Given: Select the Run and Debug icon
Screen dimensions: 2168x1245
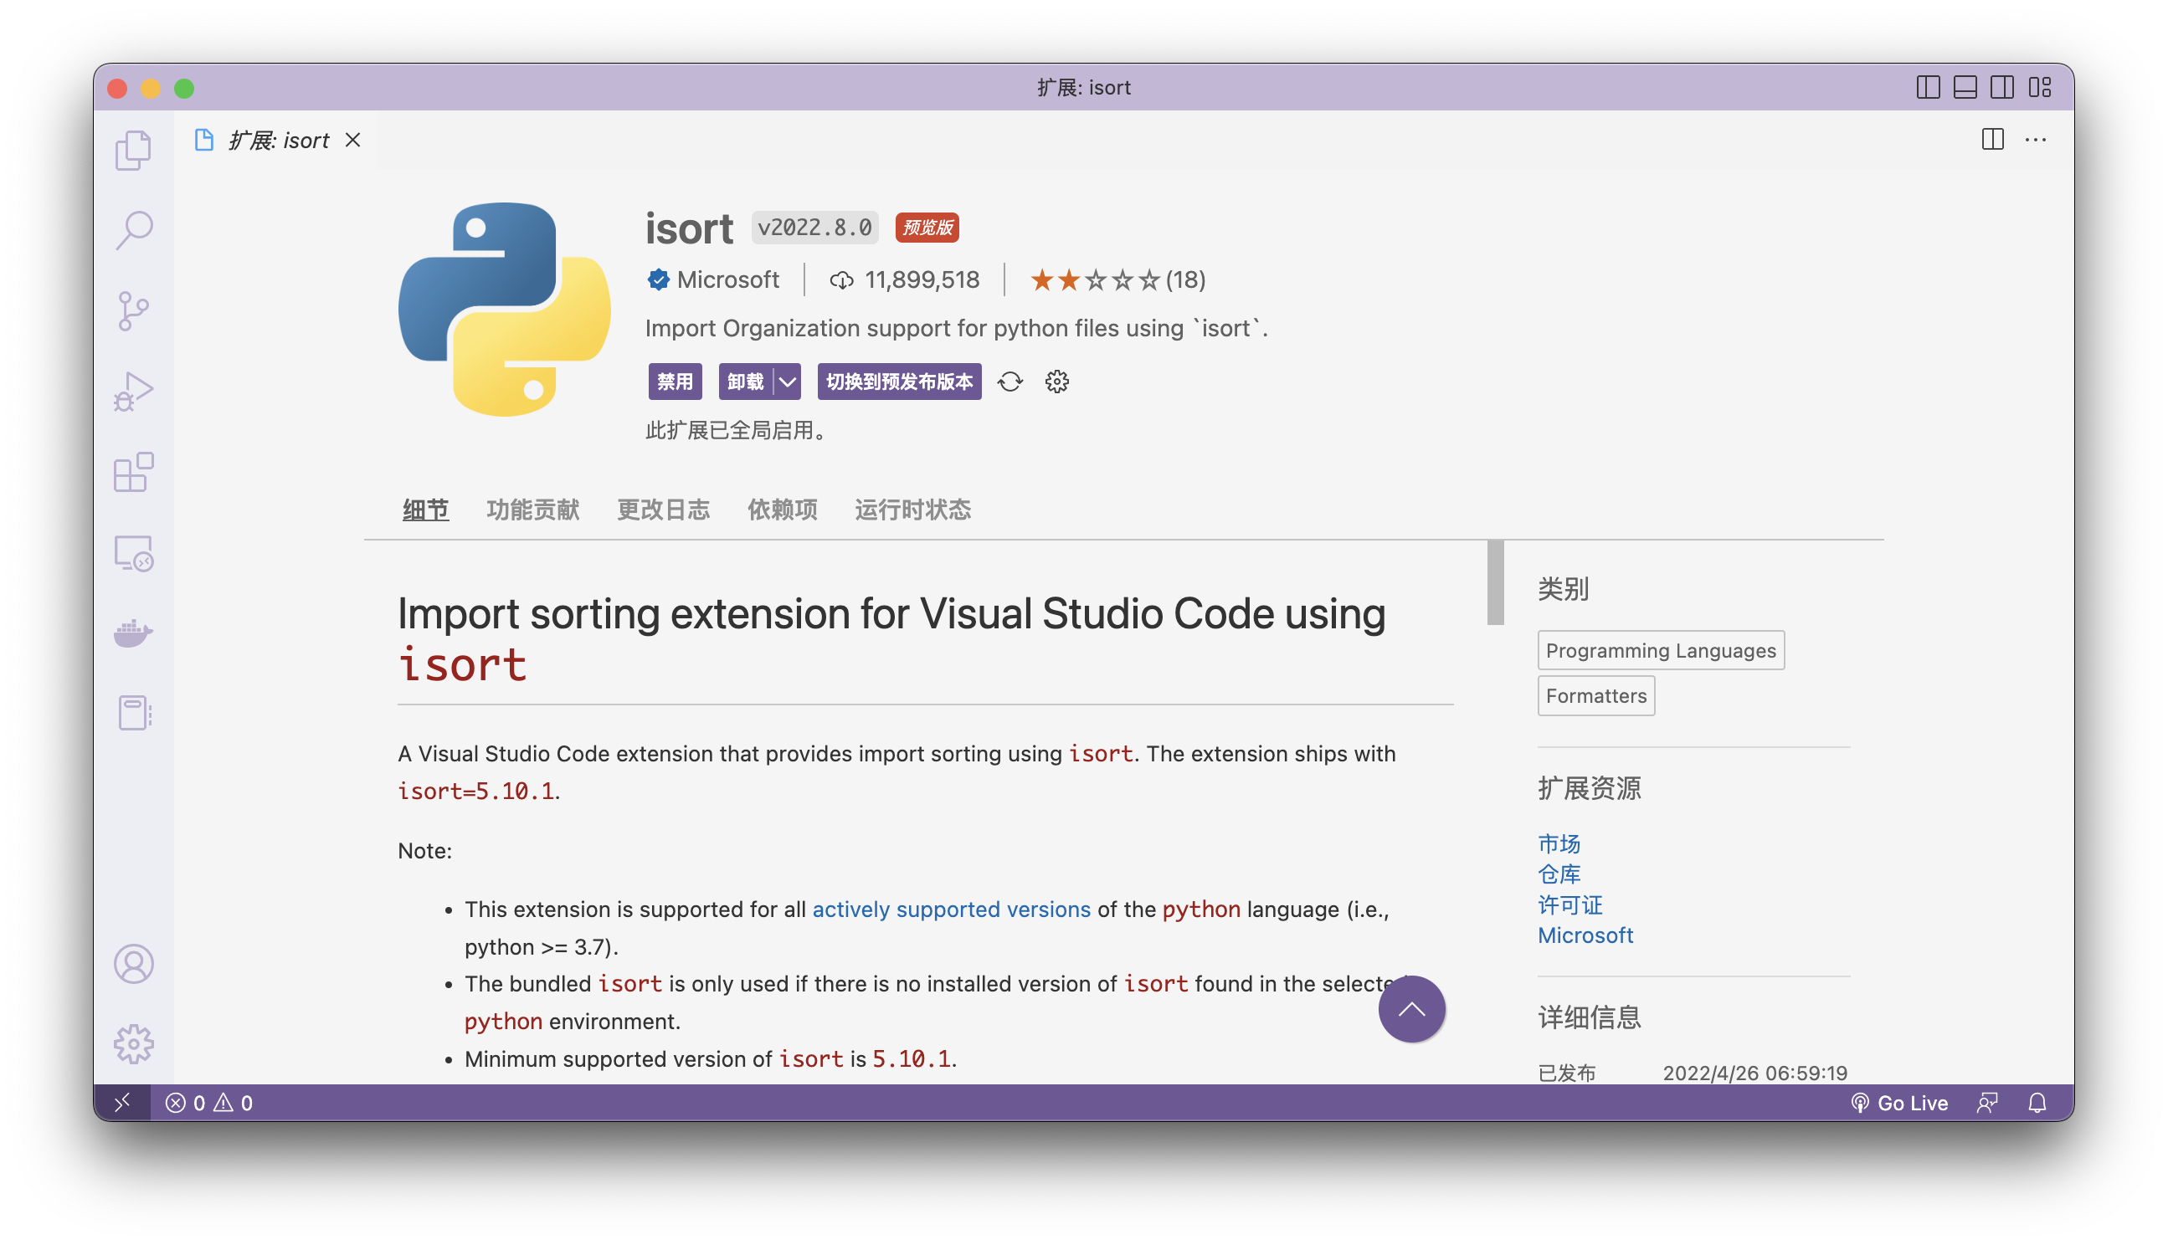Looking at the screenshot, I should [133, 391].
